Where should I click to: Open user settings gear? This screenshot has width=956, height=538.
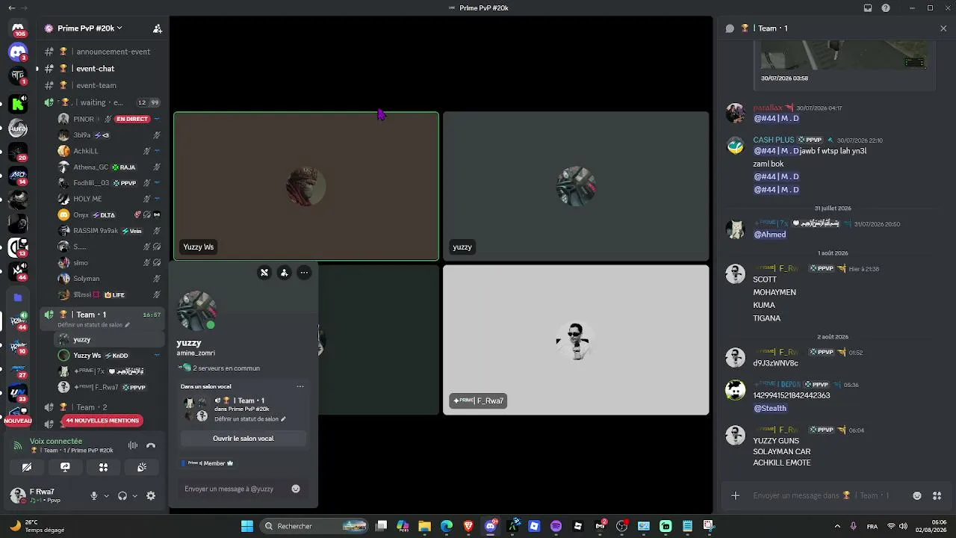pyautogui.click(x=151, y=495)
